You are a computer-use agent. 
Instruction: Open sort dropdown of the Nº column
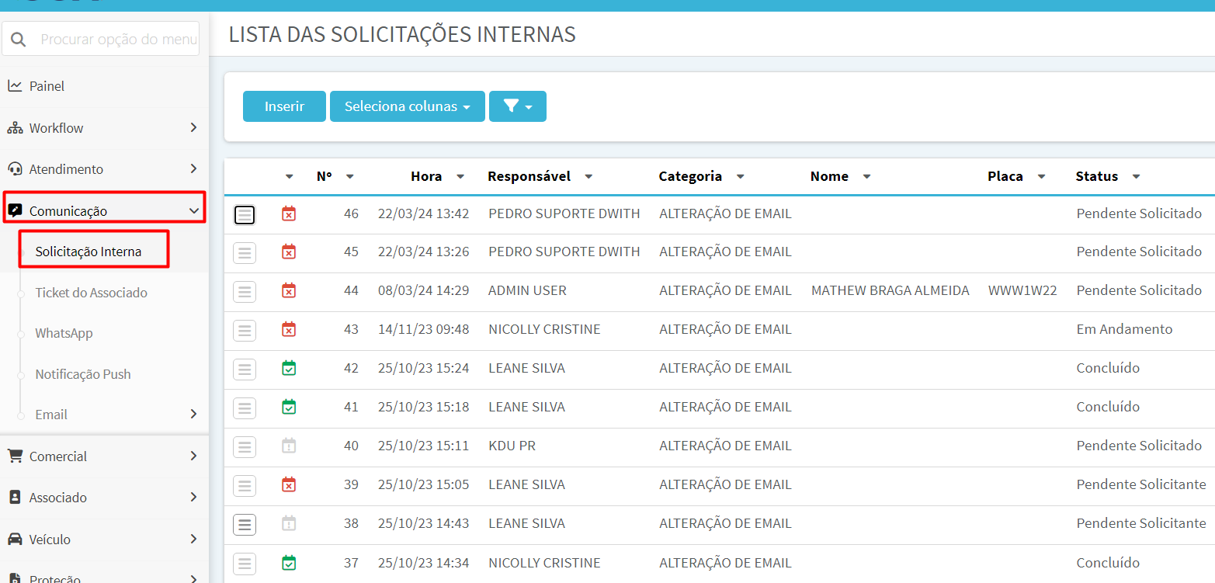350,177
